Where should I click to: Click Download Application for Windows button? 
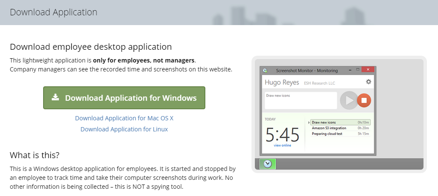124,98
